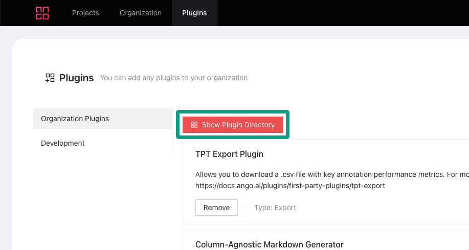Switch to the Organization tab
The height and width of the screenshot is (250, 469).
141,13
